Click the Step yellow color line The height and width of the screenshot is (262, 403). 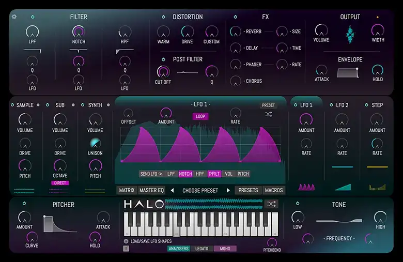[x=377, y=167]
